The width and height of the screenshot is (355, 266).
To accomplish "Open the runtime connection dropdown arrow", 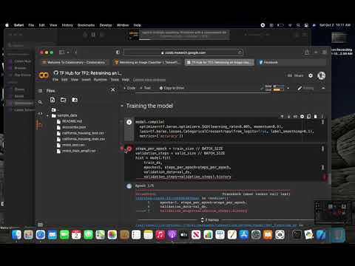I will pos(288,88).
